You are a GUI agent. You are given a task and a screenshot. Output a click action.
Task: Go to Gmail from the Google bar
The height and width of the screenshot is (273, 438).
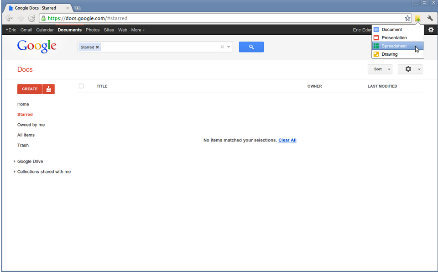(26, 30)
